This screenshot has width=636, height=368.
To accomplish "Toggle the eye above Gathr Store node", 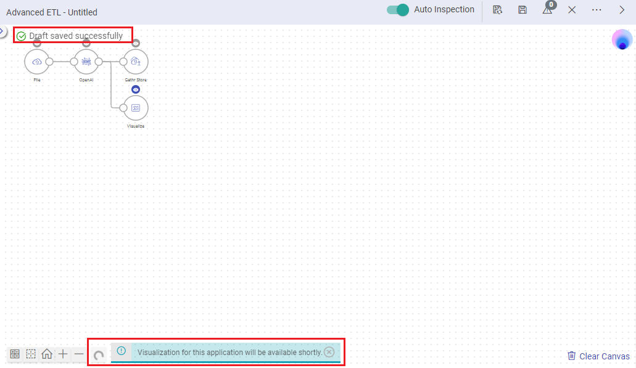I will 136,43.
